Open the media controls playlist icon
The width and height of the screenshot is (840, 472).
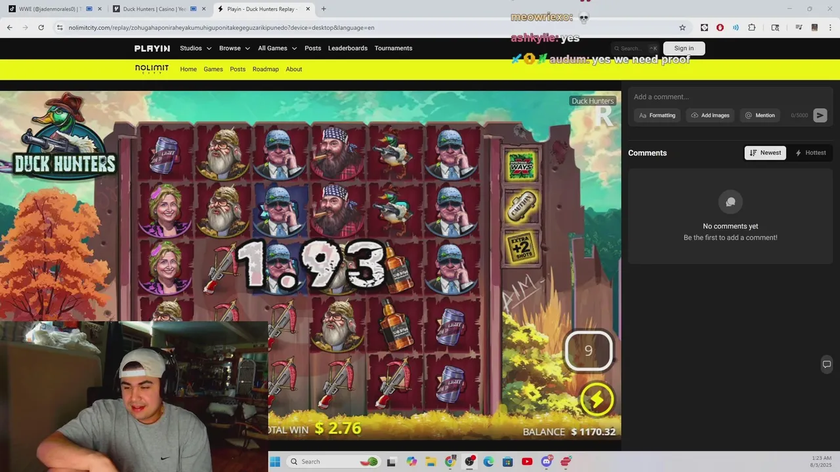799,28
